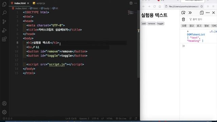The width and height of the screenshot is (217, 122).
Task: Open the script.js link in the script tag
Action: (57, 64)
